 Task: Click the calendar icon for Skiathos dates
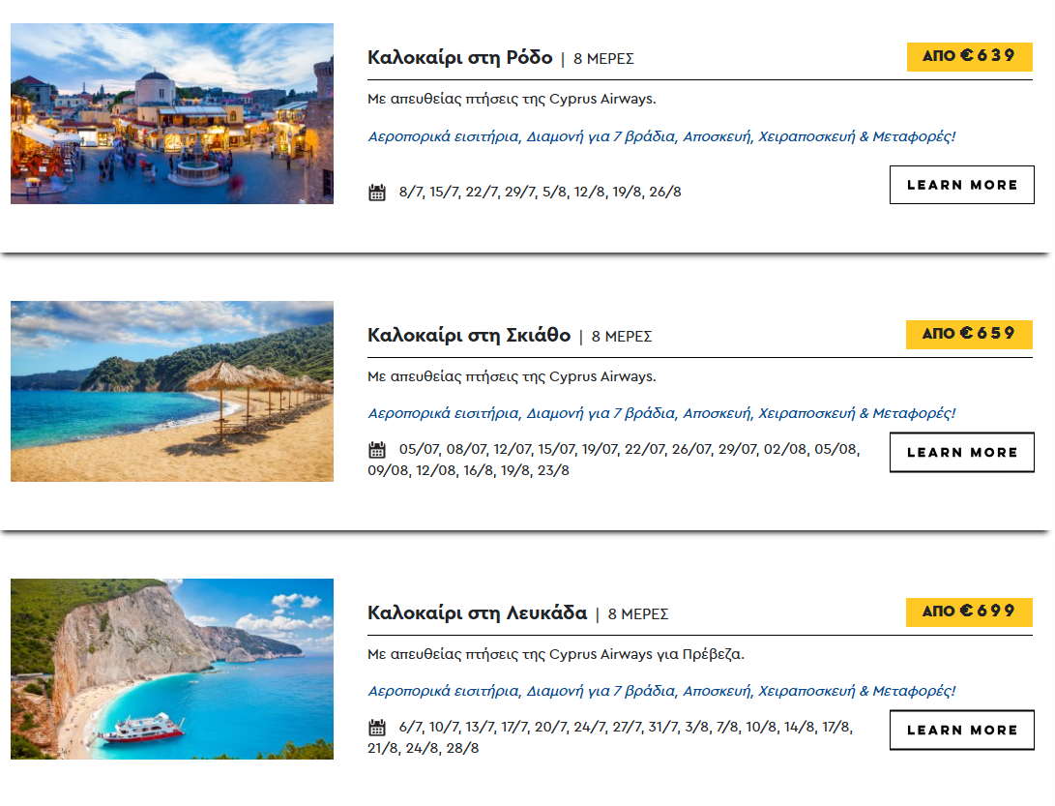[377, 450]
